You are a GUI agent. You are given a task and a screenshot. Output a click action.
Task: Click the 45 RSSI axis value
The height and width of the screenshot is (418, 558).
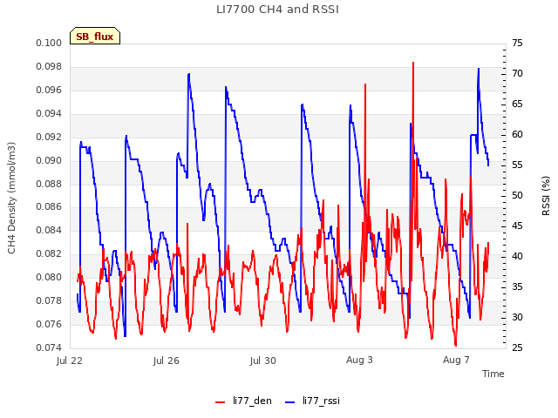click(517, 226)
